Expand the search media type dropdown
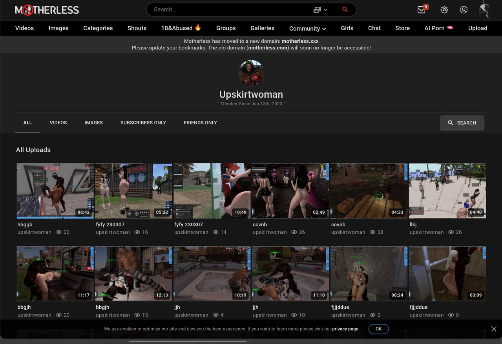Image resolution: width=502 pixels, height=344 pixels. point(320,10)
